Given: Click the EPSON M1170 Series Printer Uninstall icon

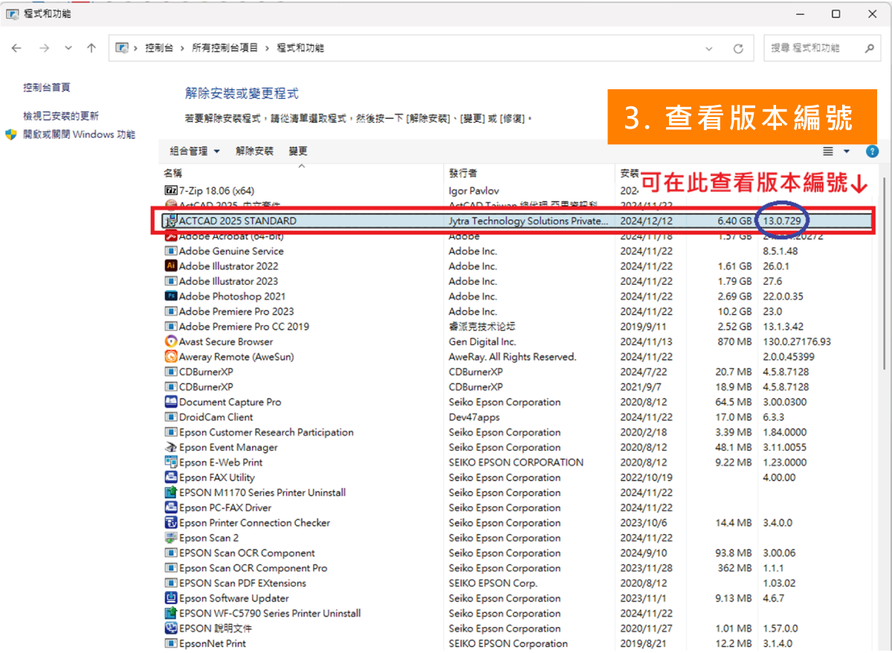Looking at the screenshot, I should (171, 492).
